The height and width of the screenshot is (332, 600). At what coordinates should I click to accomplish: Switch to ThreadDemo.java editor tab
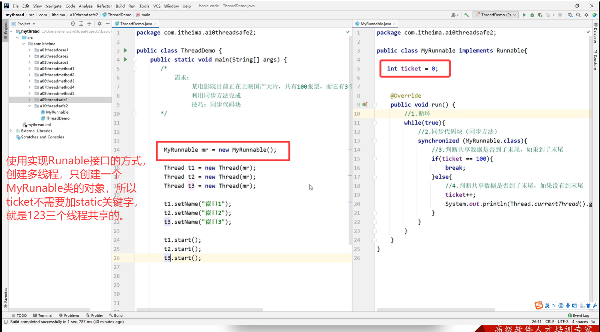[136, 24]
